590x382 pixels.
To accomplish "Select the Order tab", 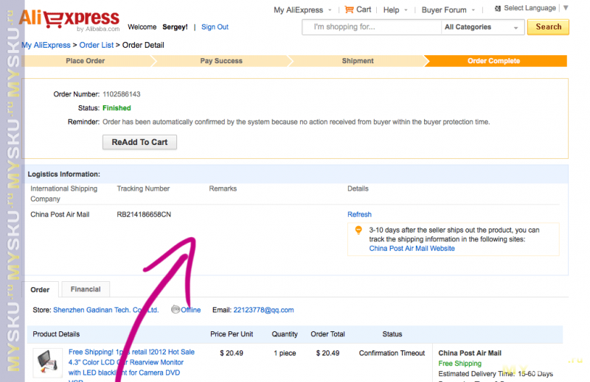I will point(40,289).
